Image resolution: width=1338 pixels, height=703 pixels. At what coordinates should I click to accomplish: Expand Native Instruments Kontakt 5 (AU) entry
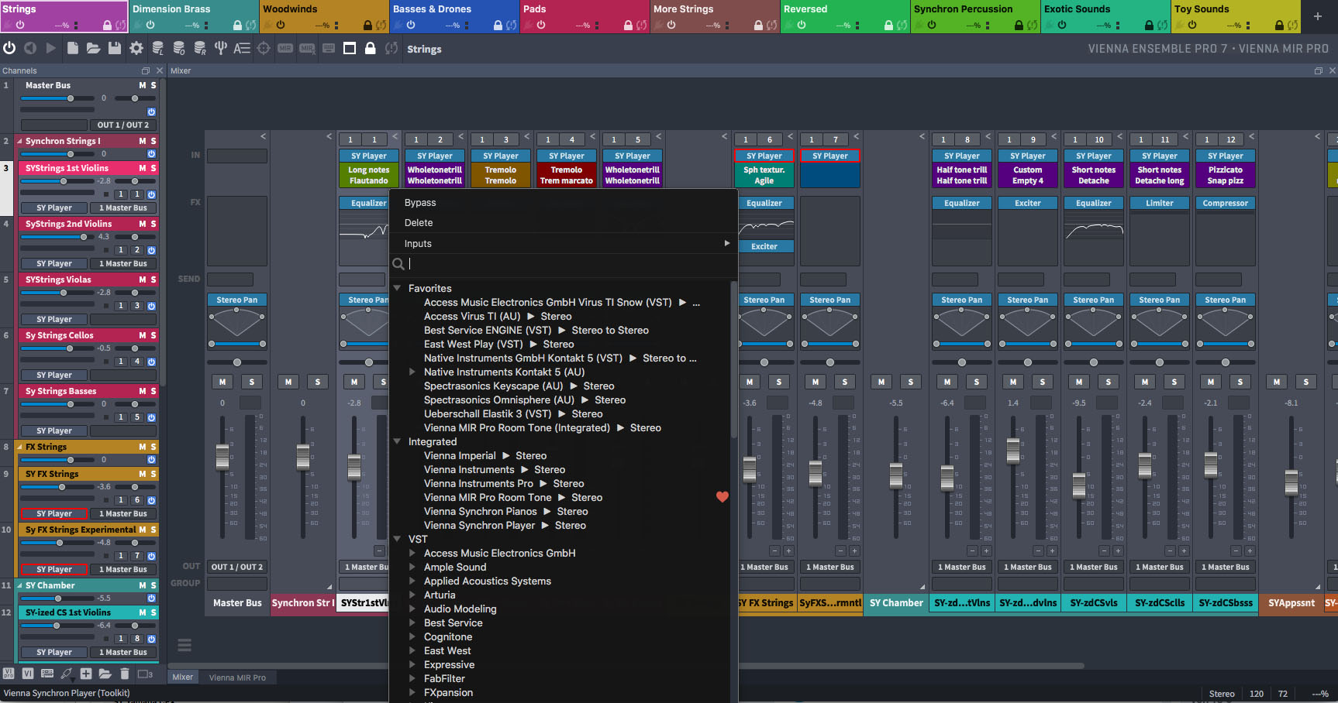[x=412, y=372]
